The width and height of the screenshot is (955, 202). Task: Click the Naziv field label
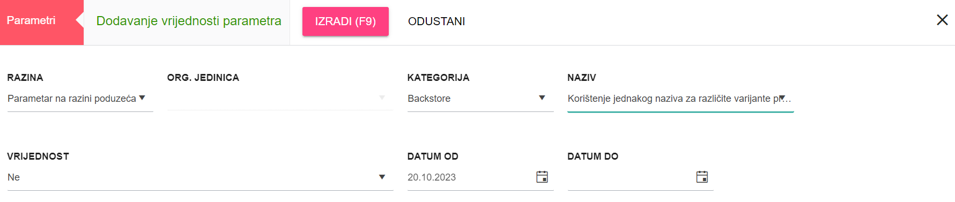582,78
